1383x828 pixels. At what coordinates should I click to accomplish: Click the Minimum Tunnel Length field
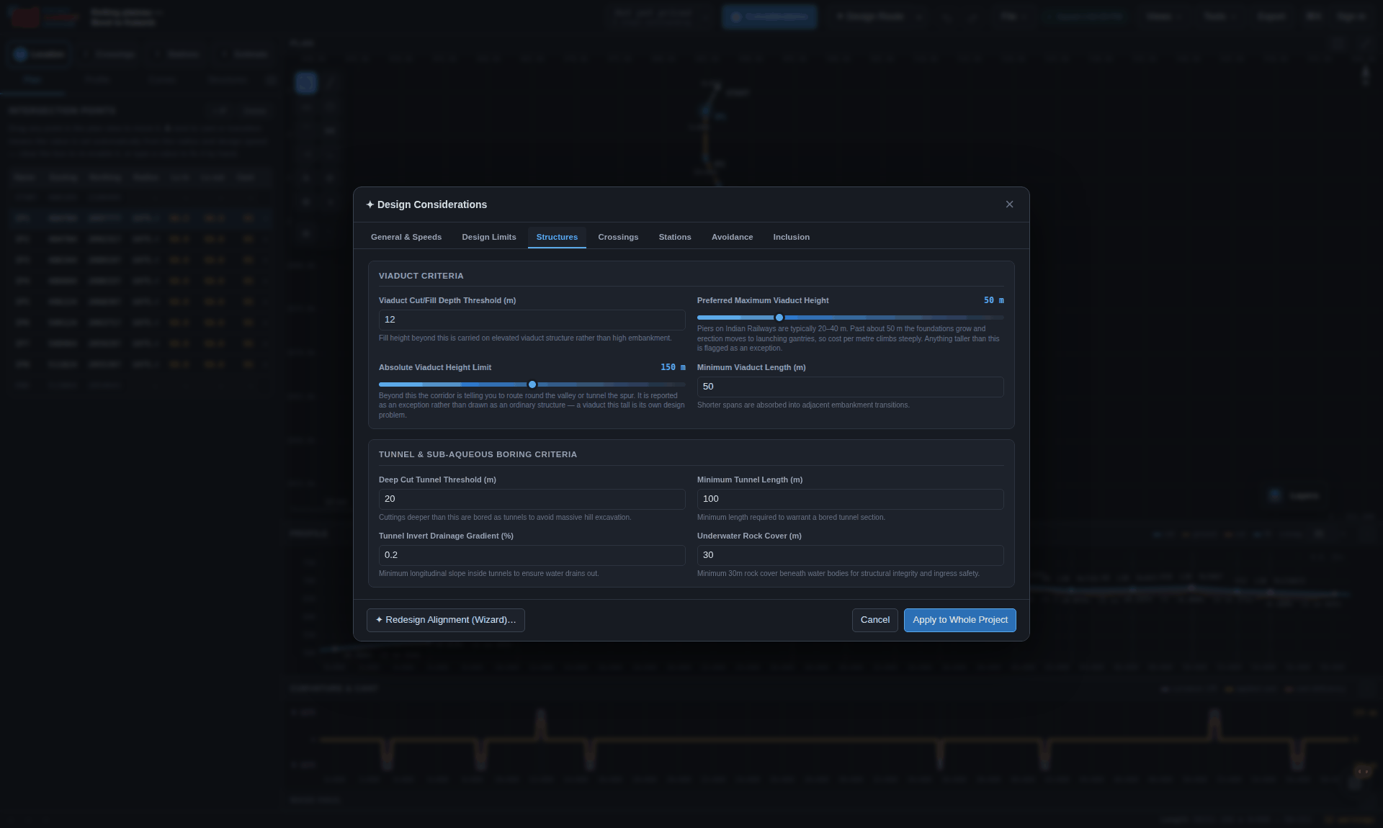850,499
